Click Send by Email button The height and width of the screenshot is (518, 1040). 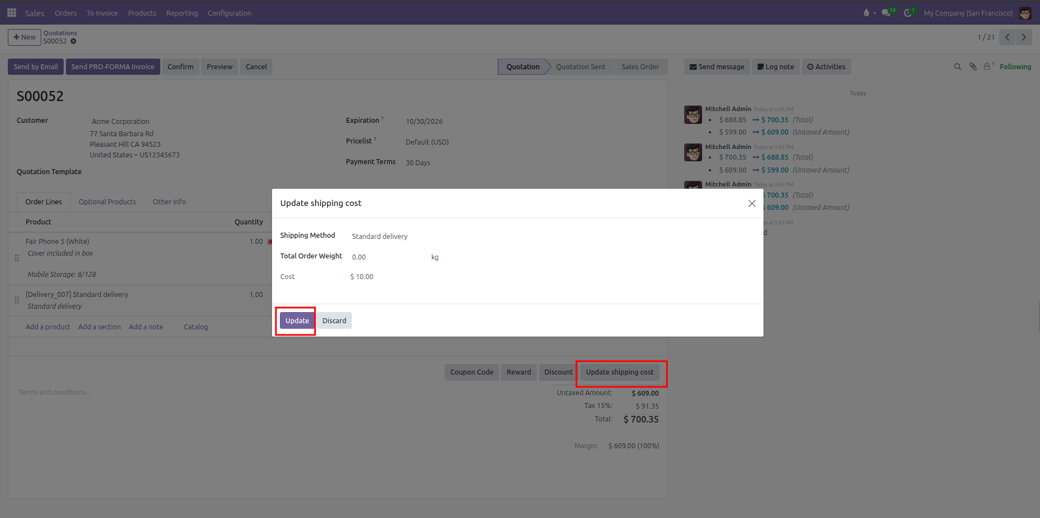click(x=36, y=67)
